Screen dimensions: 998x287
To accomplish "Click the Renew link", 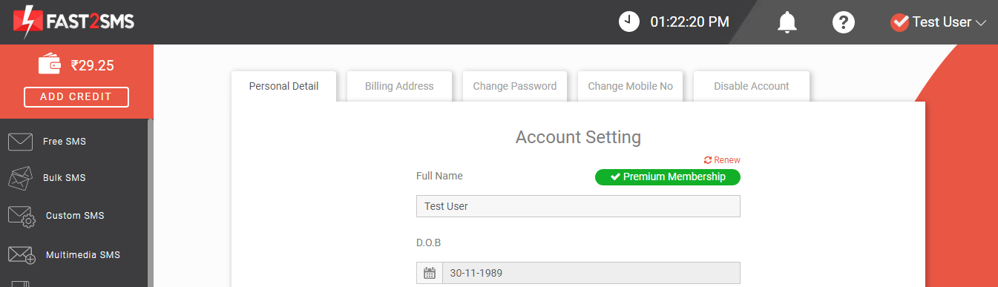I will tap(722, 160).
